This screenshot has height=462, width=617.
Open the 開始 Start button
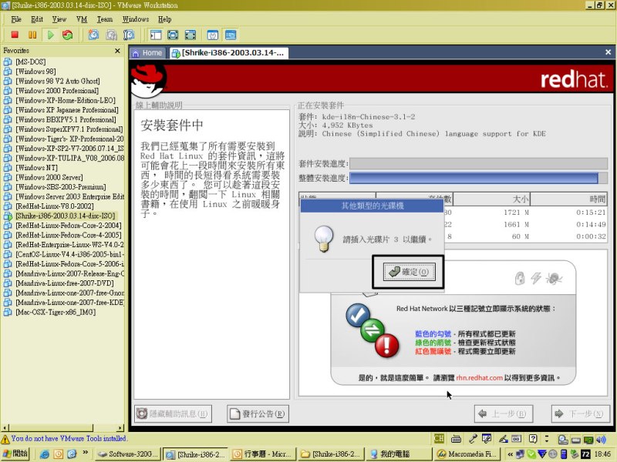(15, 454)
